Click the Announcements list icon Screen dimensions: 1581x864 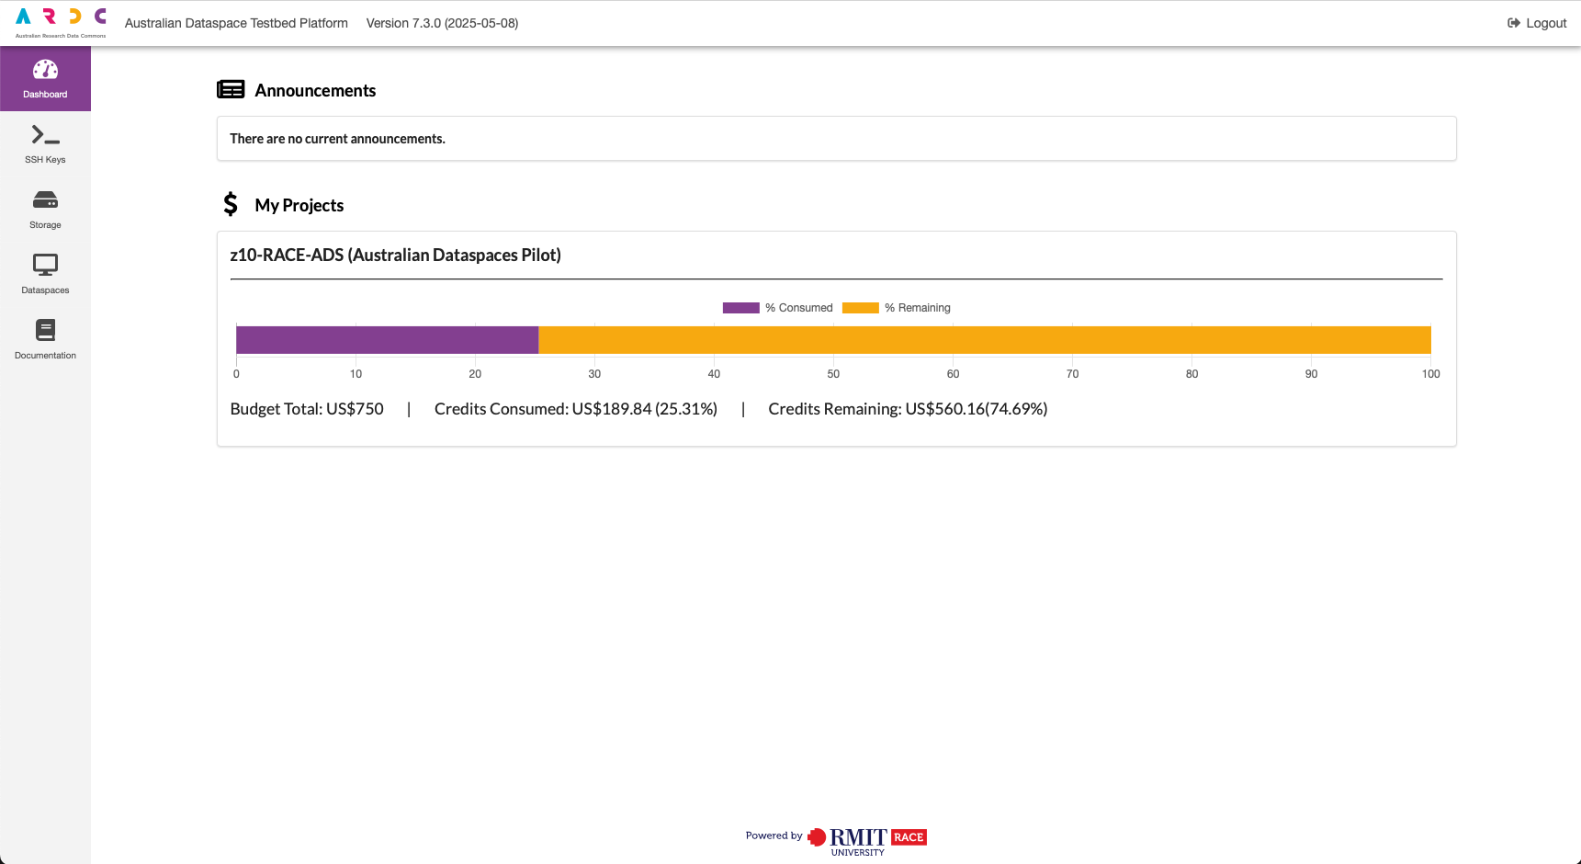231,89
